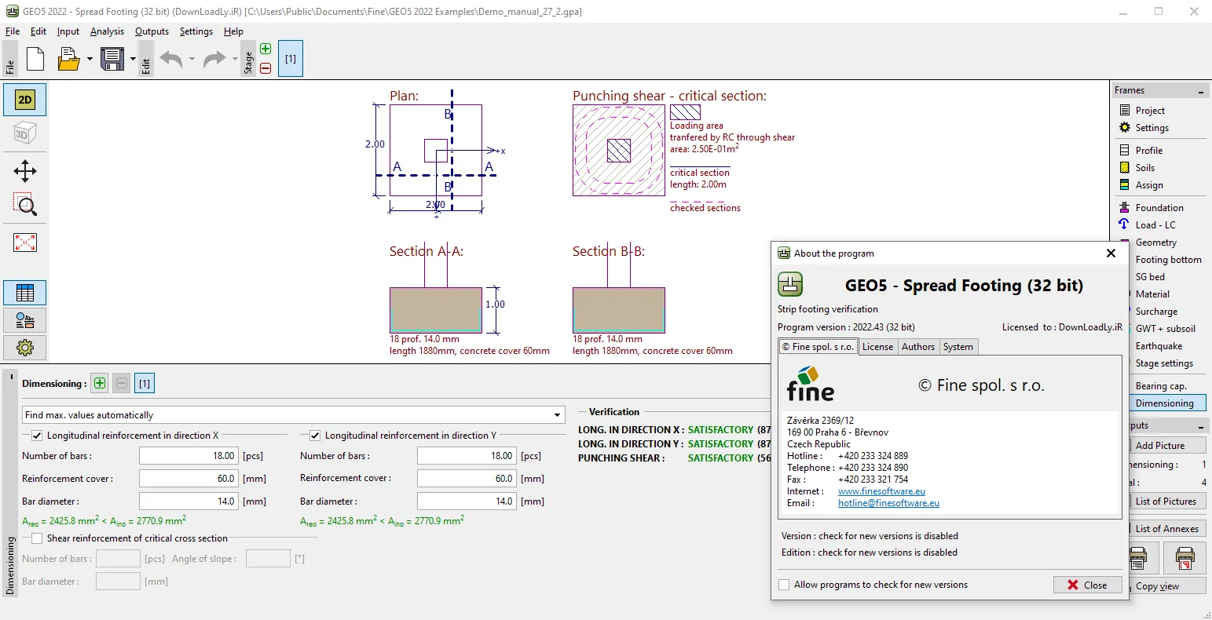
Task: Open the soil legend settings icon
Action: [x=25, y=320]
